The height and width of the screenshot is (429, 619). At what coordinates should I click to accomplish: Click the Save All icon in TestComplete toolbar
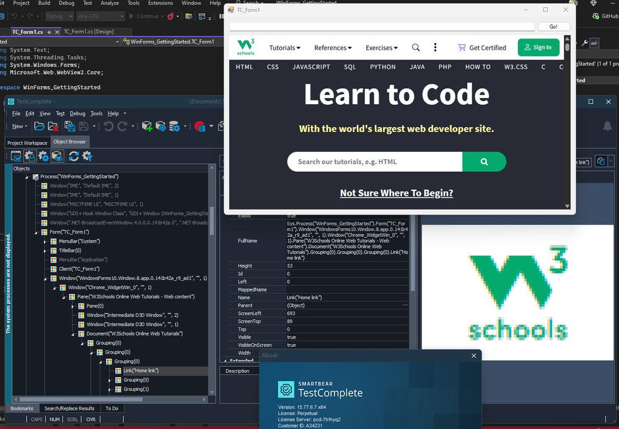coord(70,126)
